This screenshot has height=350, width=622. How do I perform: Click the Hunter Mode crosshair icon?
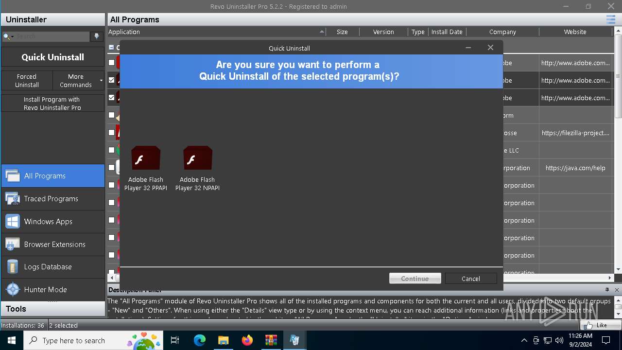pos(12,289)
